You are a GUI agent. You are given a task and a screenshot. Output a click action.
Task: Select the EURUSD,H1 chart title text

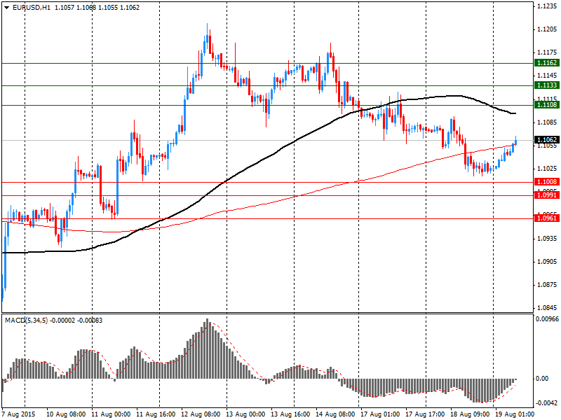[32, 8]
